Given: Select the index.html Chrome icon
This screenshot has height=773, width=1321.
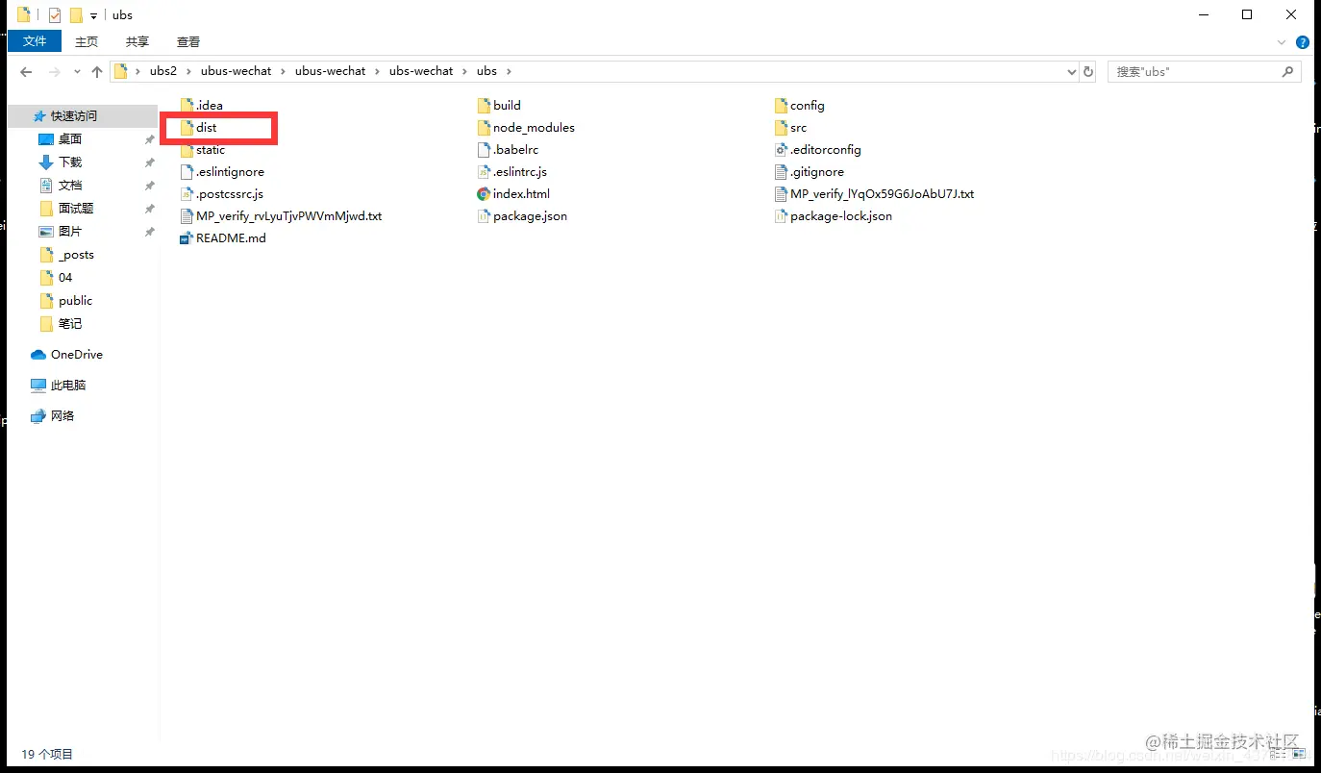Looking at the screenshot, I should pyautogui.click(x=484, y=193).
